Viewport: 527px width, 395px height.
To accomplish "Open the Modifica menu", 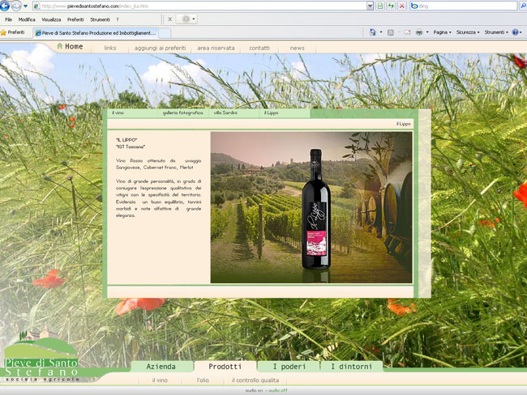I will point(27,19).
